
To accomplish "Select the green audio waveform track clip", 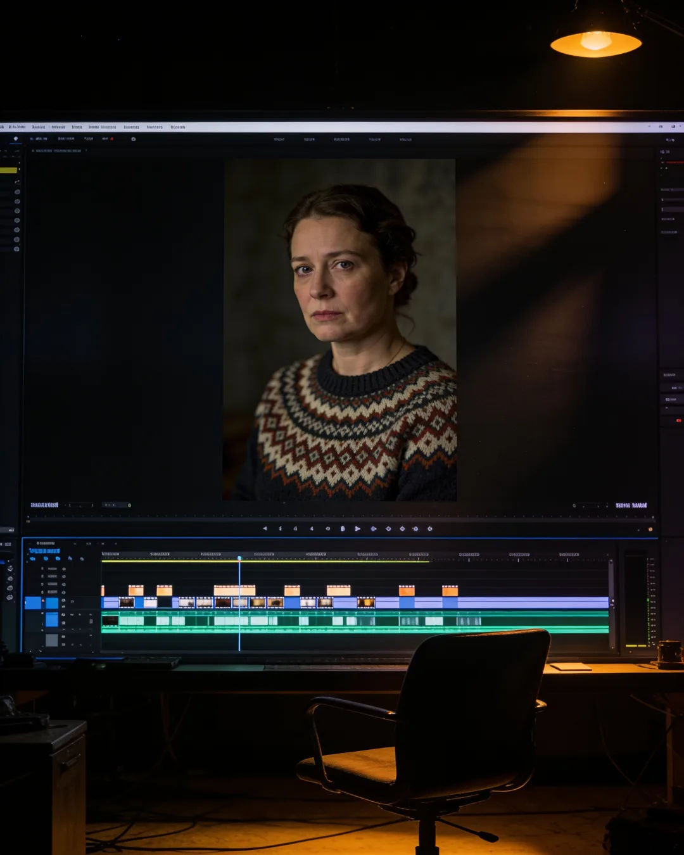I will (x=355, y=621).
